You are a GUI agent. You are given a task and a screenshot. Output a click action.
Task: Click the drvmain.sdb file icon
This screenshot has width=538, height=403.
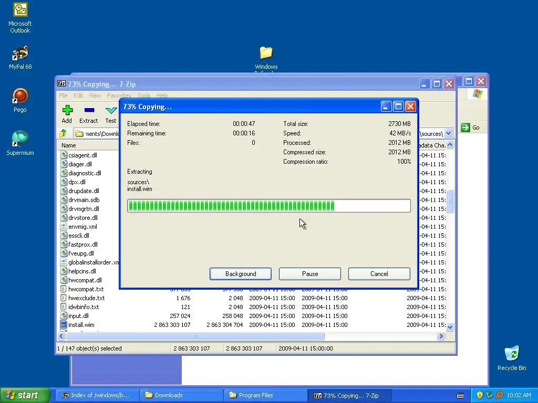click(64, 199)
